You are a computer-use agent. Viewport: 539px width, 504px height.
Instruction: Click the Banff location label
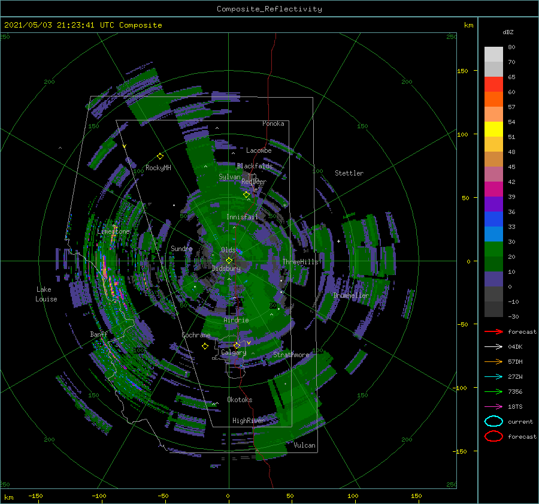pos(99,334)
